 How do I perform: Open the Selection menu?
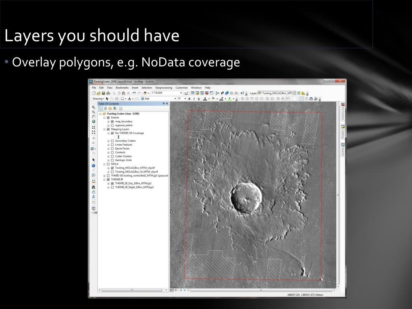(146, 88)
